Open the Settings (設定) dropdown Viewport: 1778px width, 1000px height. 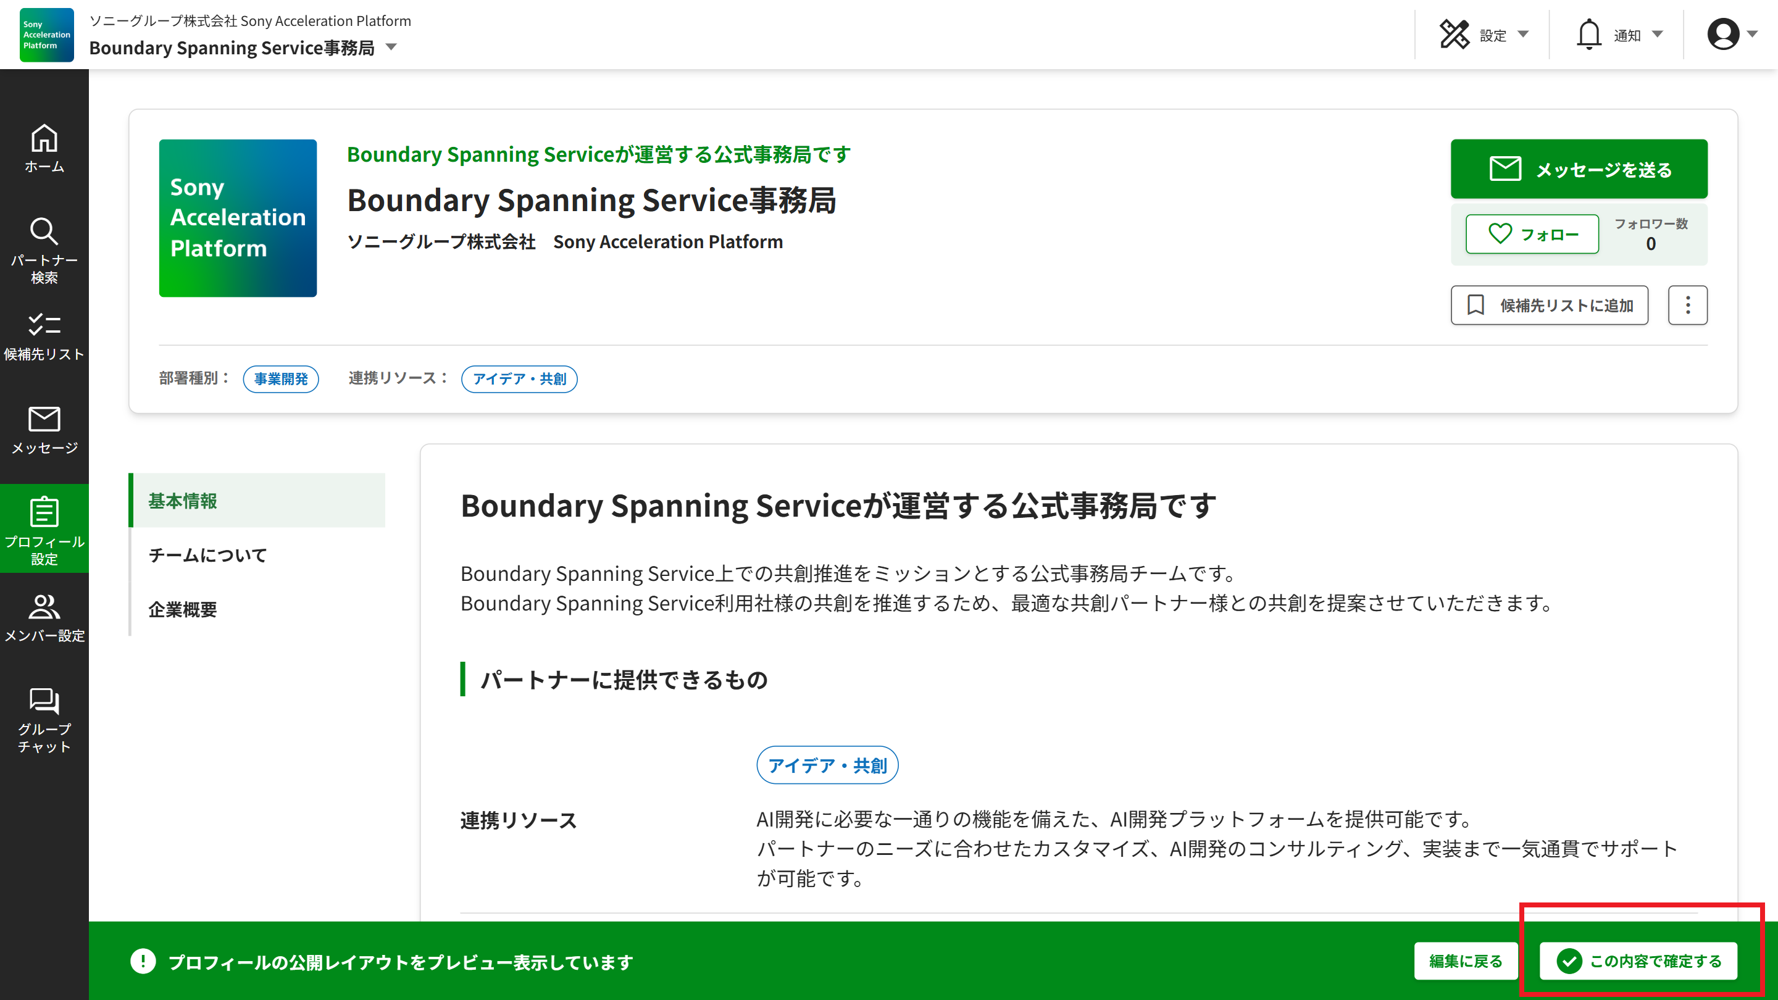pos(1484,35)
